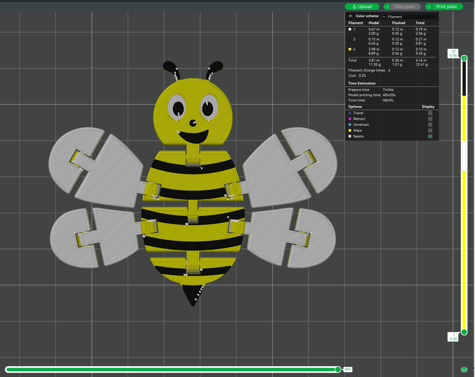The image size is (475, 377).
Task: Click the green handle on bottom progress slider
Action: pos(338,369)
